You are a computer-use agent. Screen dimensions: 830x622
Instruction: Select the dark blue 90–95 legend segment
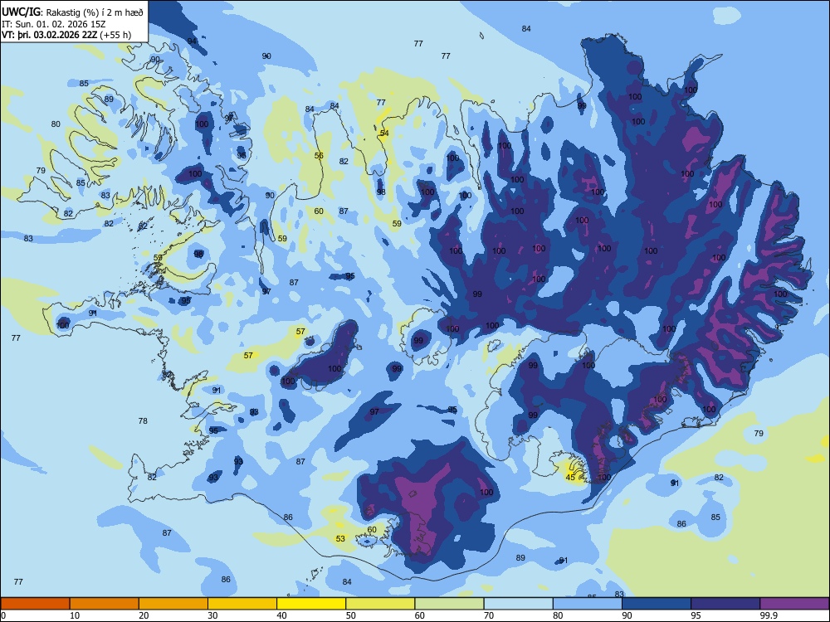point(657,604)
